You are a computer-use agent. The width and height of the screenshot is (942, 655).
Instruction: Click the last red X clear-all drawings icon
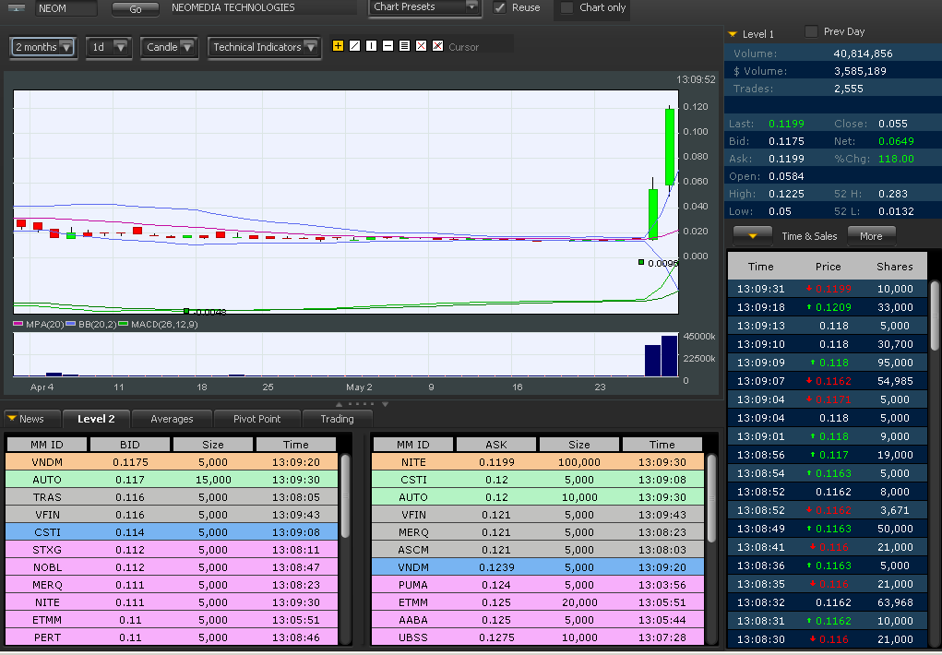tap(437, 46)
